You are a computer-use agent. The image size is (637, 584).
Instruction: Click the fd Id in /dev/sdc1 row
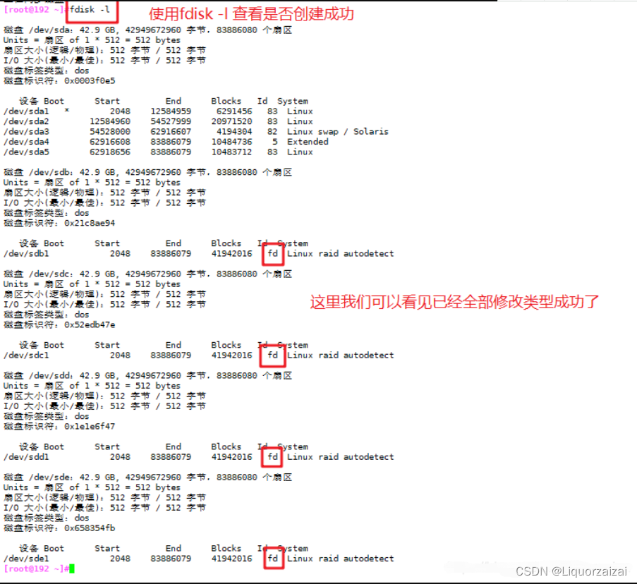pos(272,355)
